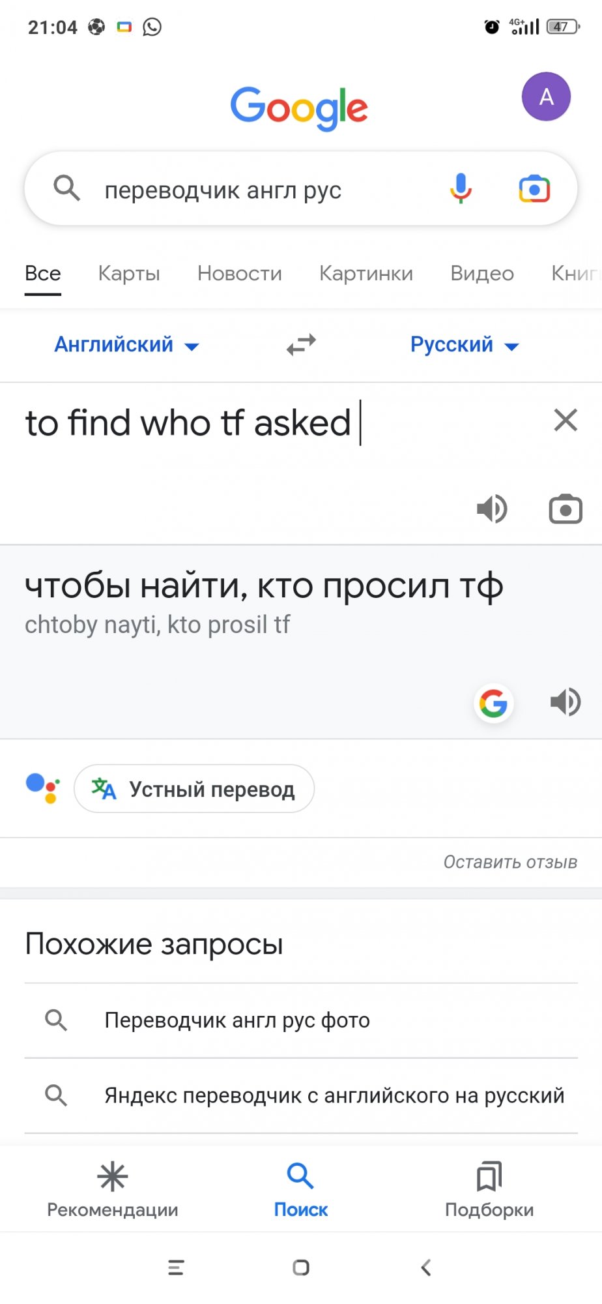Tap the Устный перевод button
The width and height of the screenshot is (602, 1304).
click(x=194, y=789)
